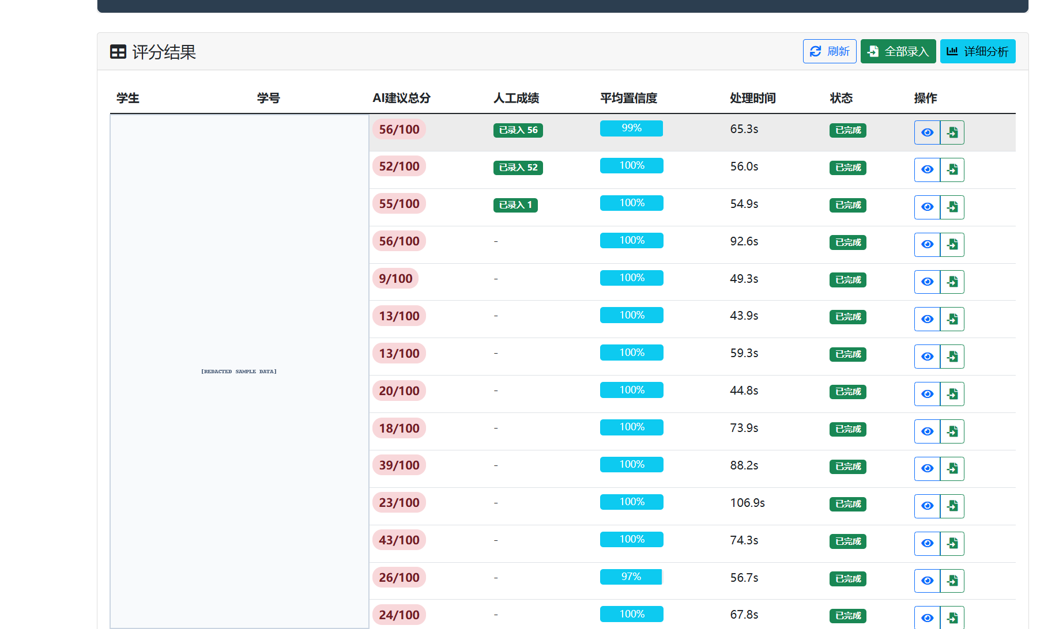
Task: Click the 43/100 score badge
Action: [399, 540]
